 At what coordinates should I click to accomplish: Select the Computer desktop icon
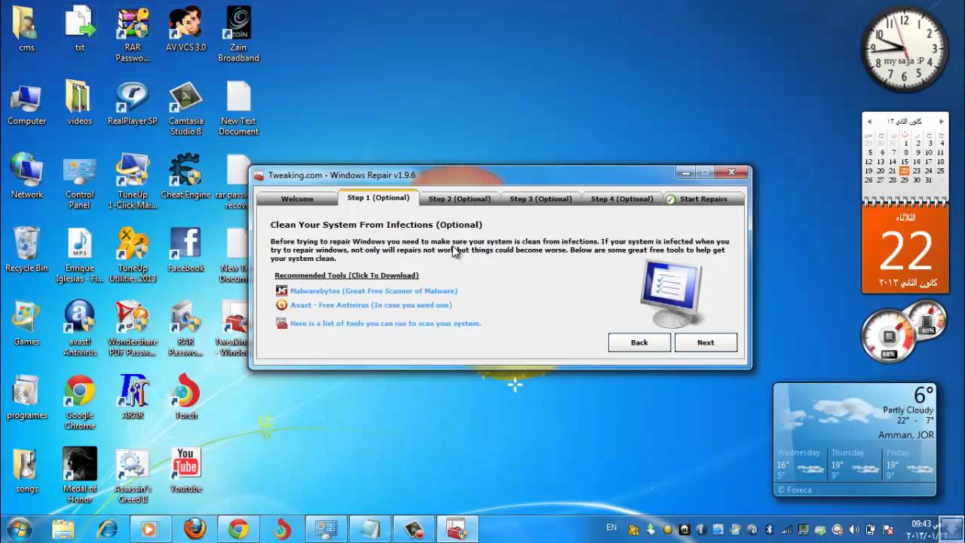26,104
